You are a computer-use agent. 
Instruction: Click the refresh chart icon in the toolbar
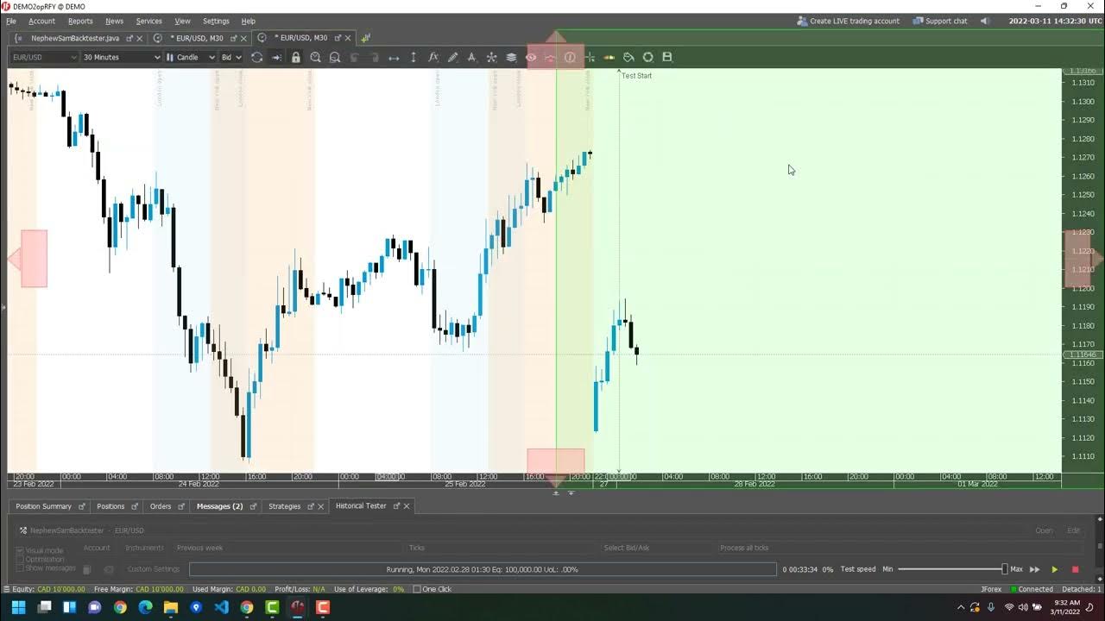coord(256,57)
